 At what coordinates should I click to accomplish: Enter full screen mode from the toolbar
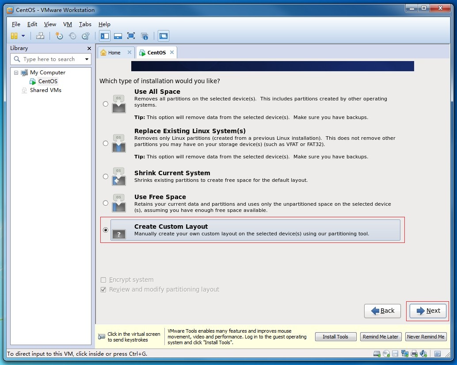point(131,36)
